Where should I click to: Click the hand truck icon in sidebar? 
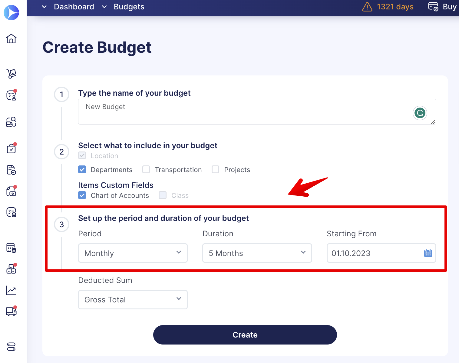[11, 74]
